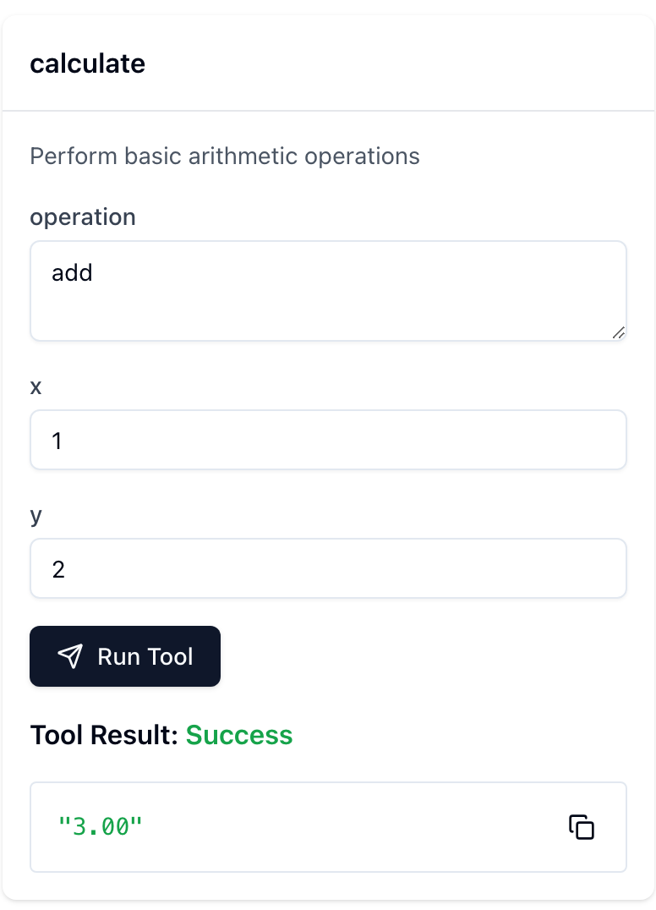The height and width of the screenshot is (910, 656).
Task: Click the paper plane send icon
Action: [70, 656]
